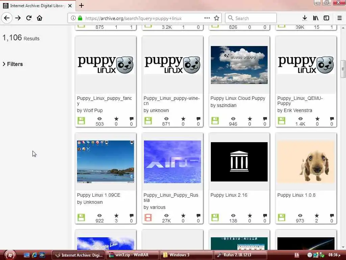
Task: Open the browser home page
Action: [x=40, y=18]
